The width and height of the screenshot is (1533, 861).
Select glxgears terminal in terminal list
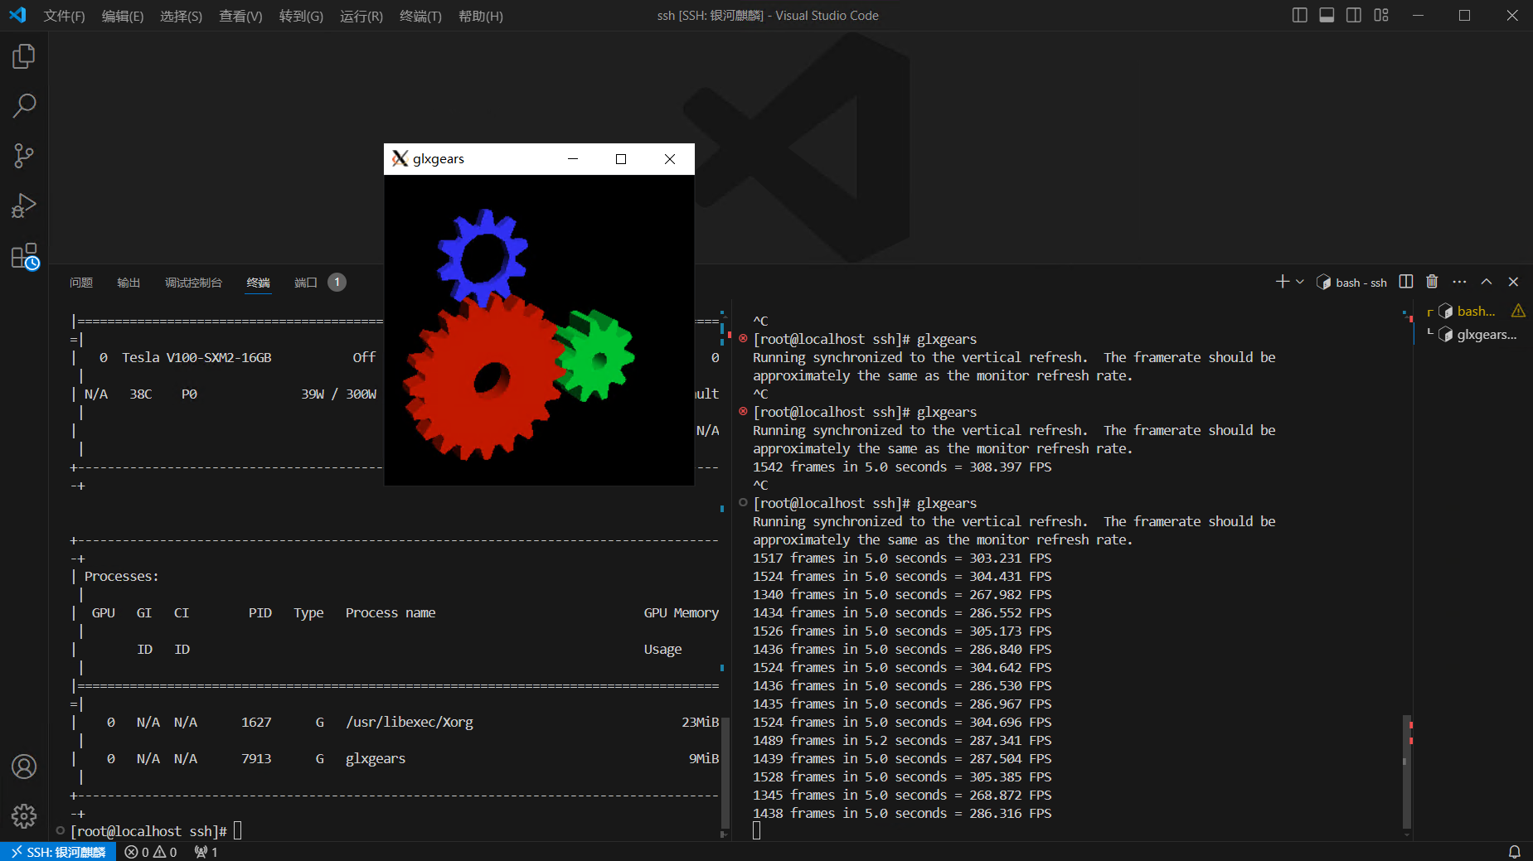tap(1476, 334)
